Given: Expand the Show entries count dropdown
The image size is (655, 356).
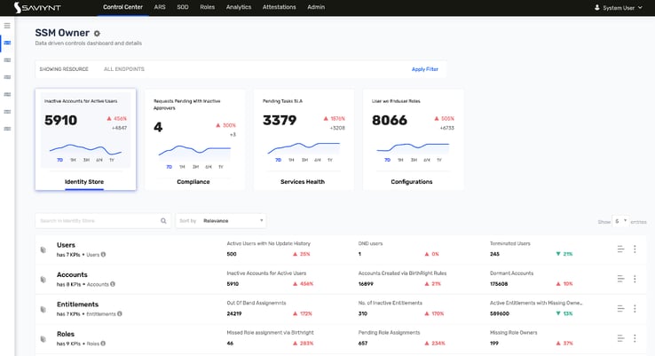Looking at the screenshot, I should click(x=620, y=221).
